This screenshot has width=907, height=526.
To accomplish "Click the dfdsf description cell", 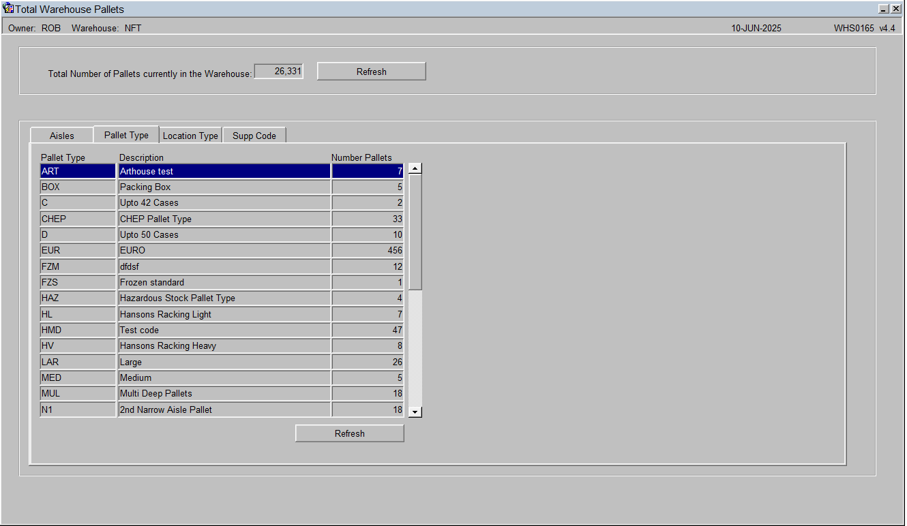I will point(224,266).
